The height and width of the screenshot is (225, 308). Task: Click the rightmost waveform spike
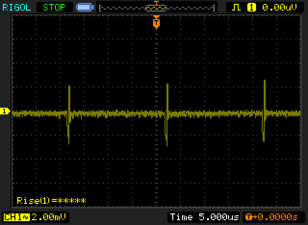(x=264, y=111)
